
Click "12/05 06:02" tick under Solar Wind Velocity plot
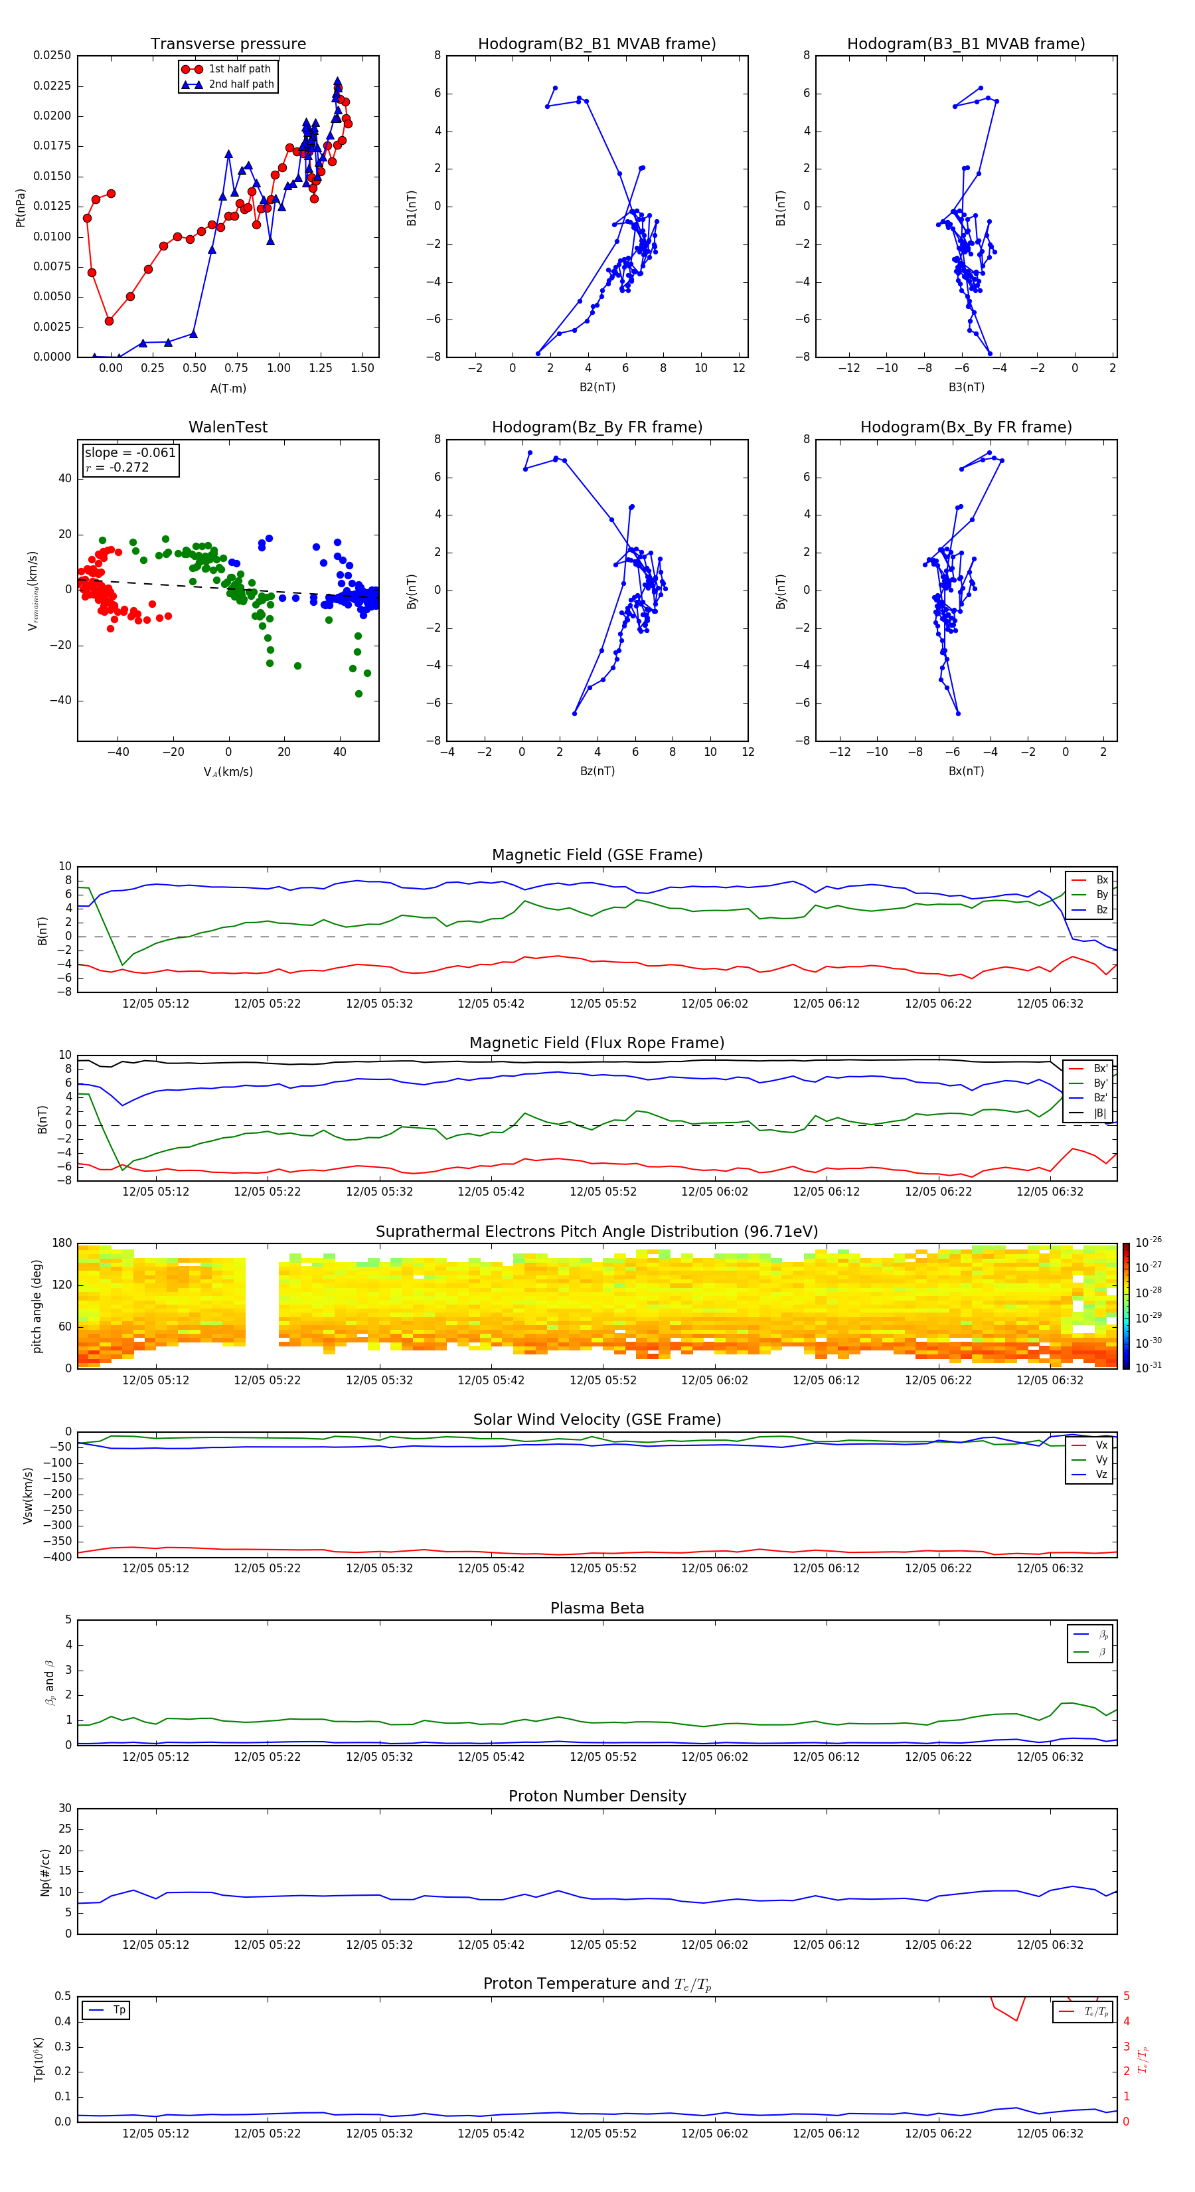714,1568
